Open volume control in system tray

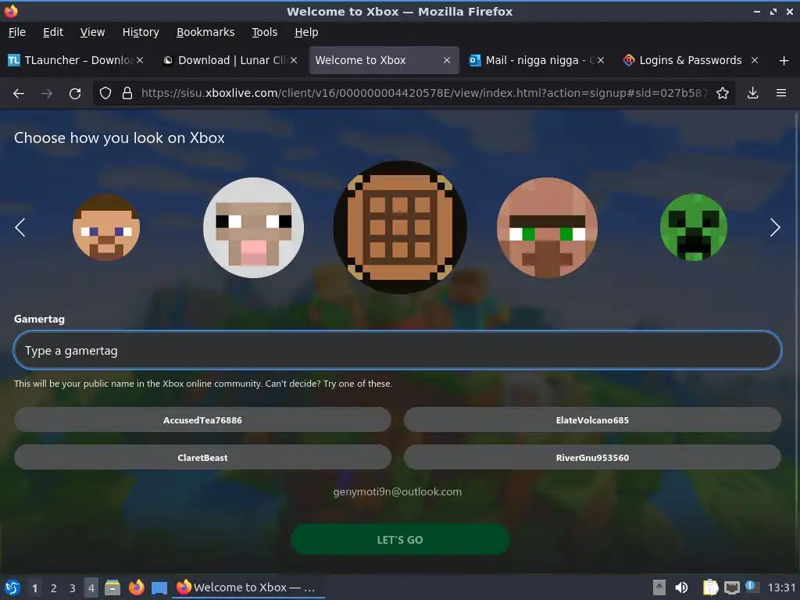[681, 587]
